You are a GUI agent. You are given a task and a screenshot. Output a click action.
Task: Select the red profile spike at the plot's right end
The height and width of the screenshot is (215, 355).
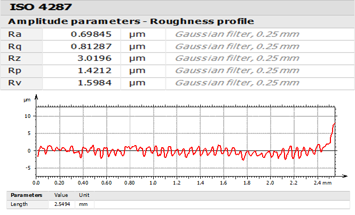[333, 132]
